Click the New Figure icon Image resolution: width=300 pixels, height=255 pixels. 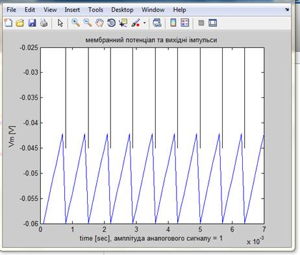click(8, 23)
